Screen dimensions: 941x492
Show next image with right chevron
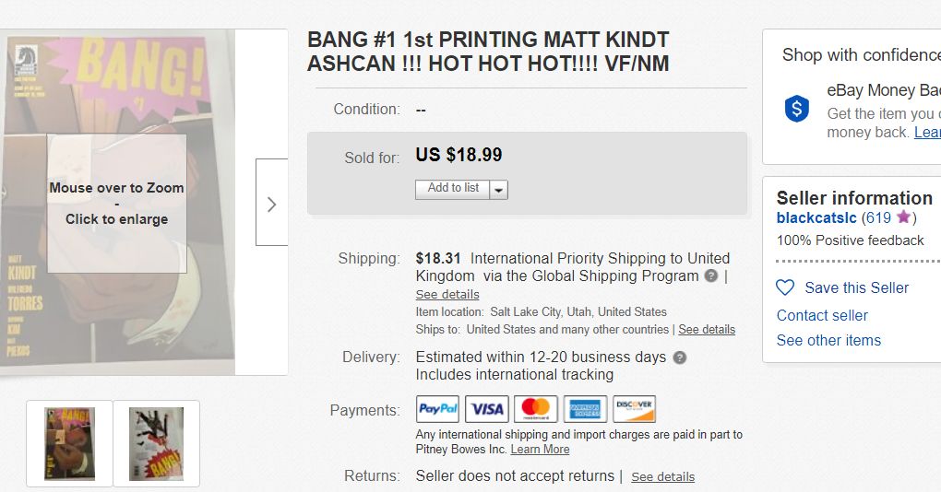pos(271,204)
